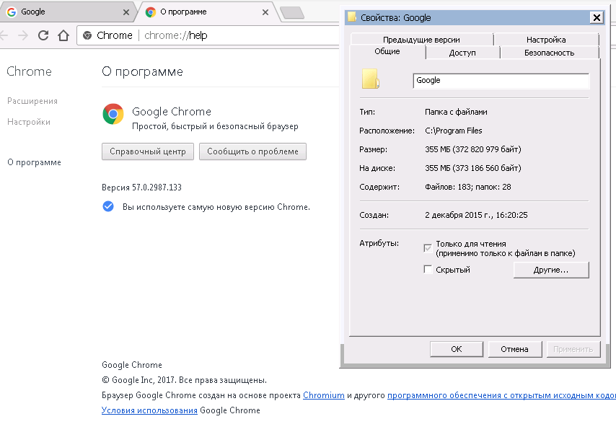Click the Google favicon on first tab
The width and height of the screenshot is (616, 432).
coord(12,12)
